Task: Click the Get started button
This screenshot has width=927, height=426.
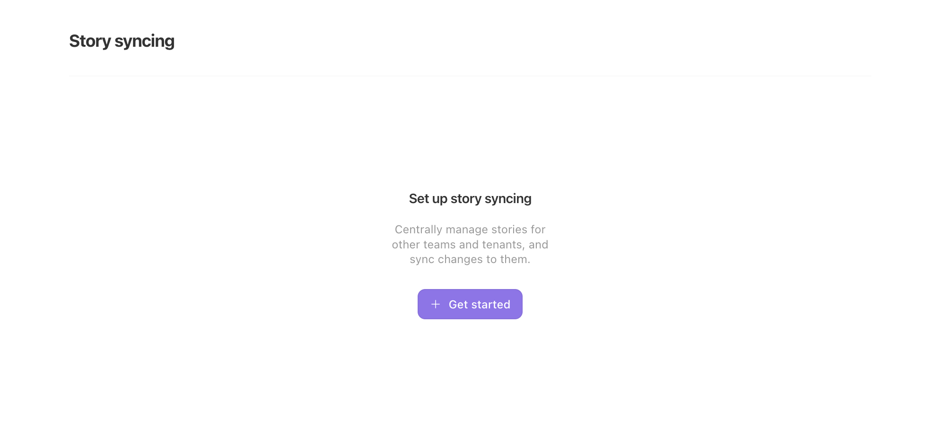Action: (470, 304)
